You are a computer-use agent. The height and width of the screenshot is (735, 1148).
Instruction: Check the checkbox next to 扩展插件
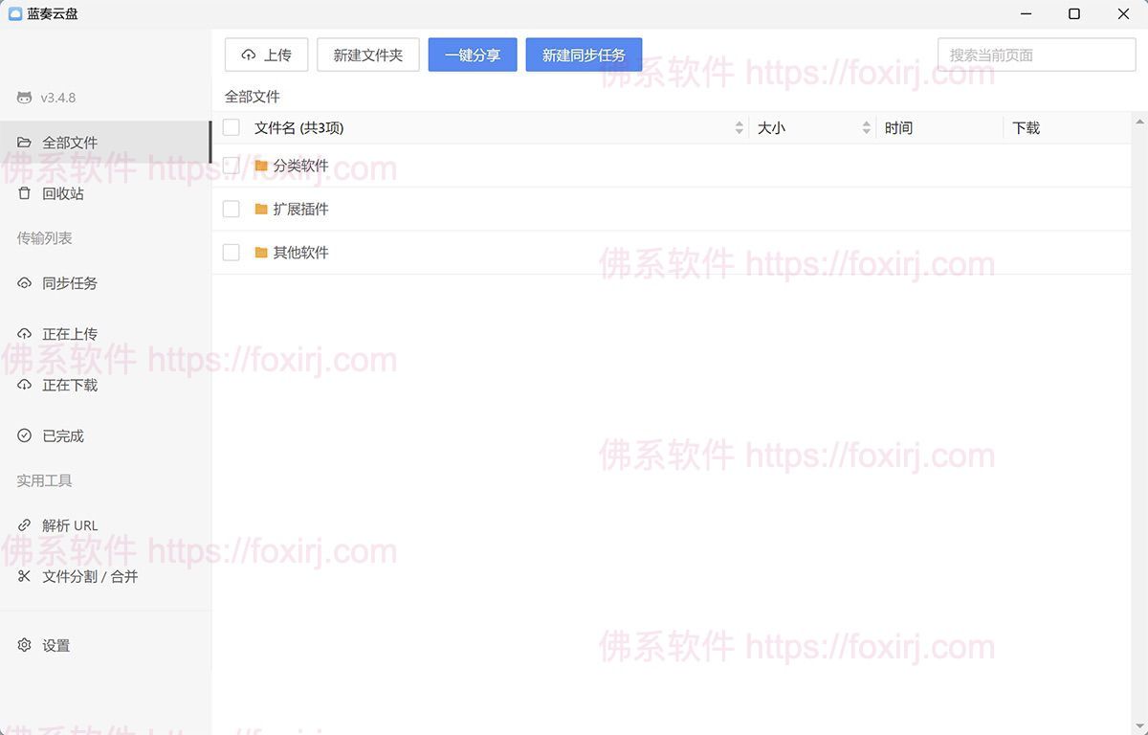point(231,209)
